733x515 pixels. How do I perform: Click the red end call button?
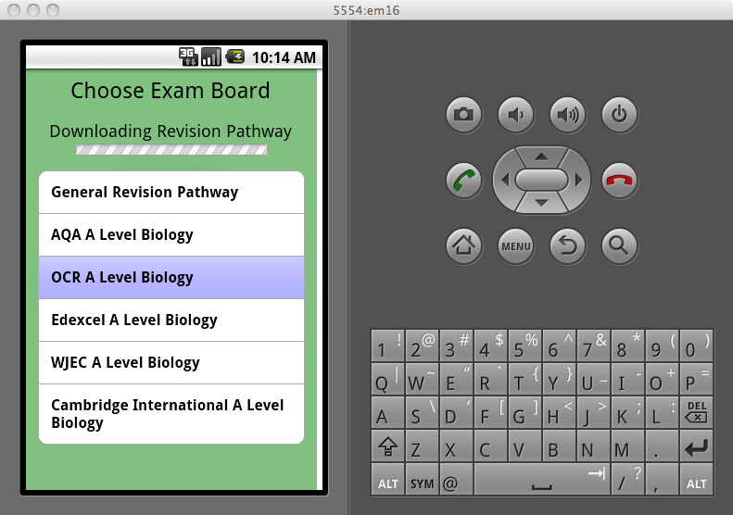619,181
